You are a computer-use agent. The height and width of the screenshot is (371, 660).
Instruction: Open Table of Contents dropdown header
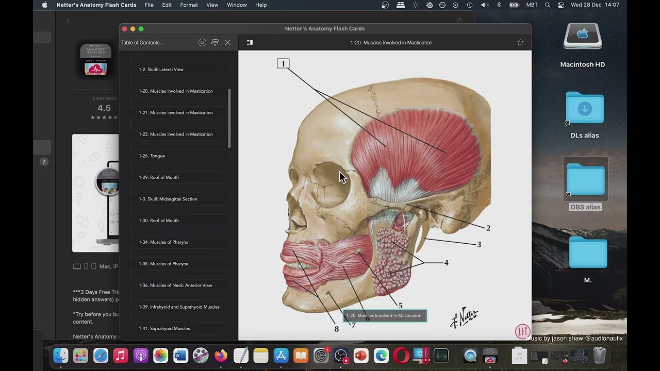(x=142, y=43)
